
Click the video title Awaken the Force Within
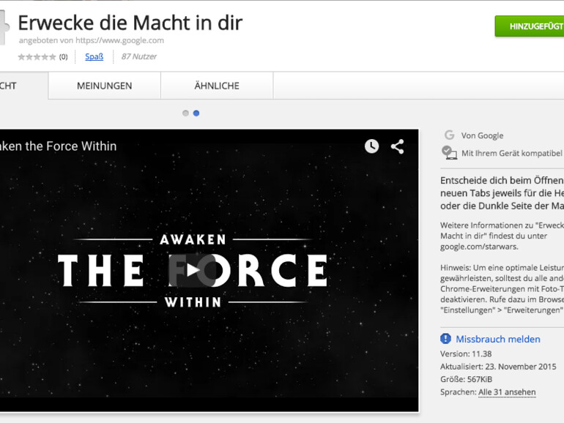59,146
